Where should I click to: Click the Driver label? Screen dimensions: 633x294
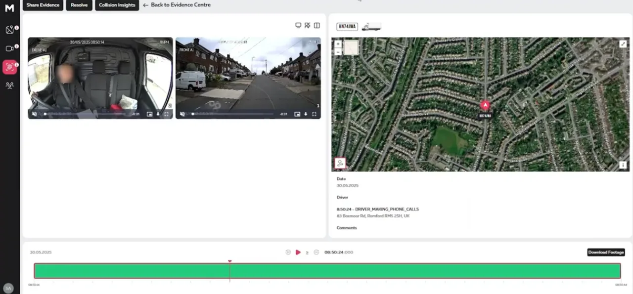(x=342, y=197)
